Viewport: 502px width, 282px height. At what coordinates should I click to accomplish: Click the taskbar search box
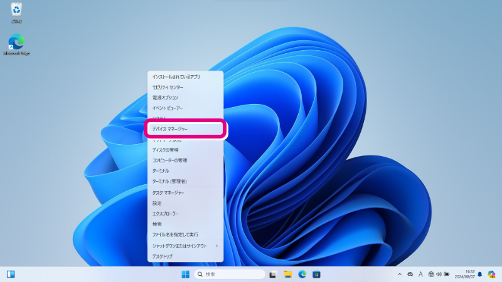tap(229, 274)
